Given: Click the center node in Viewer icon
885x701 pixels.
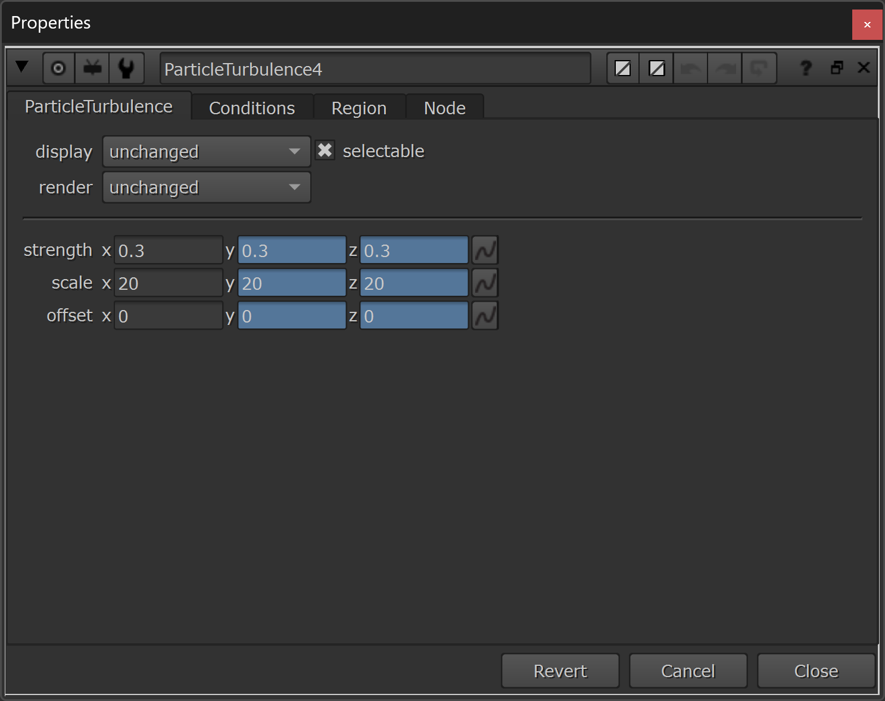Looking at the screenshot, I should [92, 68].
